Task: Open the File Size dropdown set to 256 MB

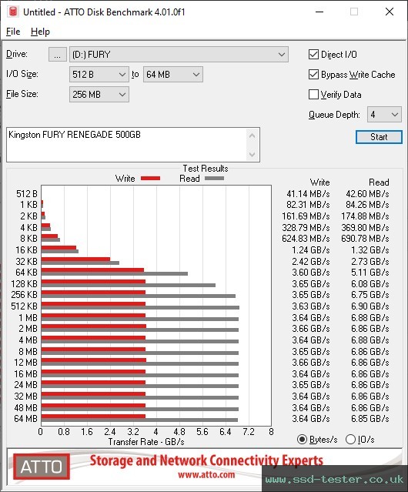Action: pos(99,95)
